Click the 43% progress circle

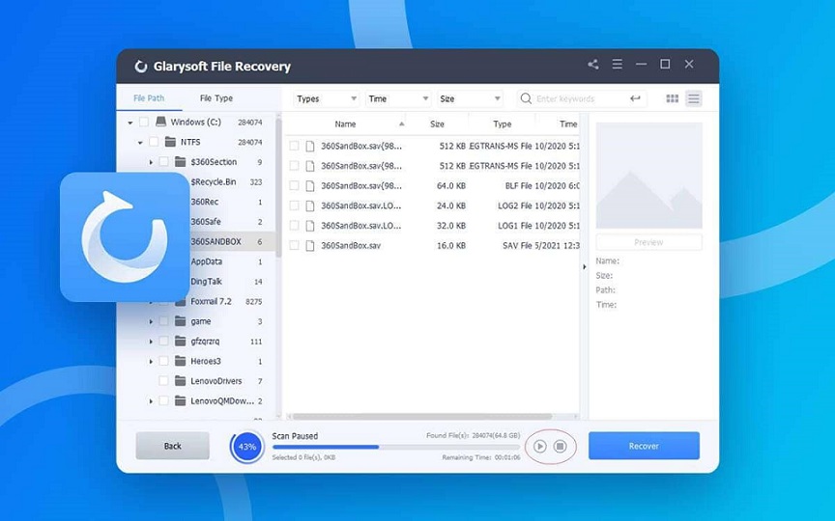click(247, 447)
